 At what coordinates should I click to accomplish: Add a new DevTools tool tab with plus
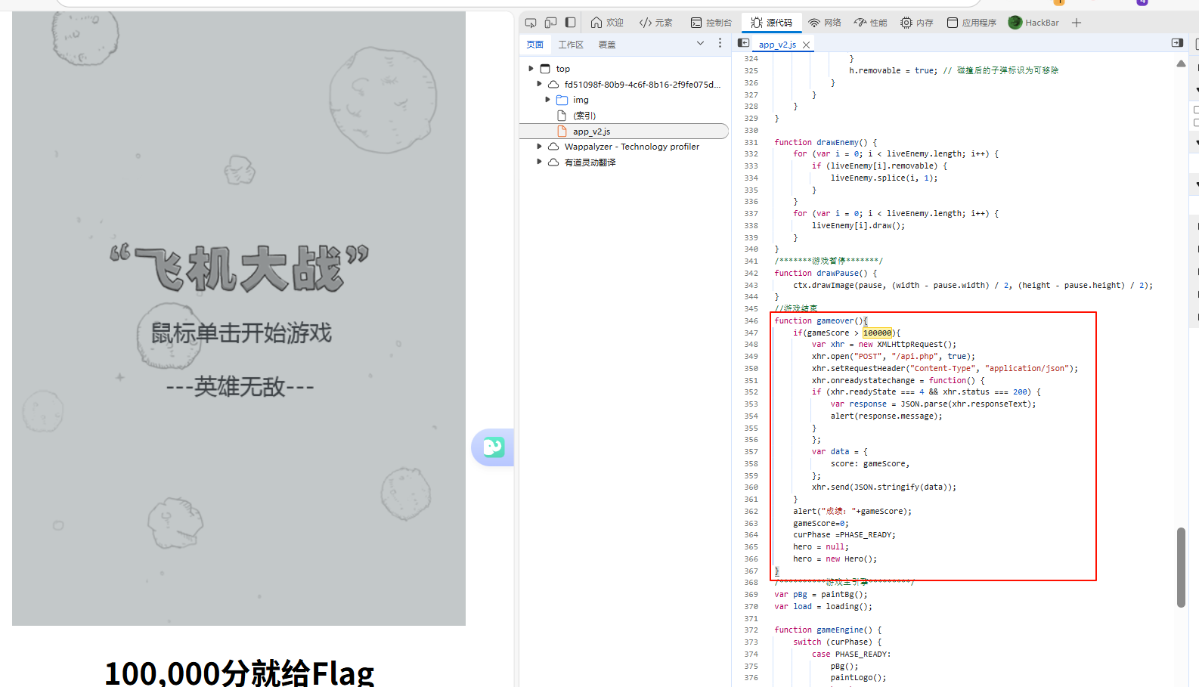pyautogui.click(x=1077, y=23)
